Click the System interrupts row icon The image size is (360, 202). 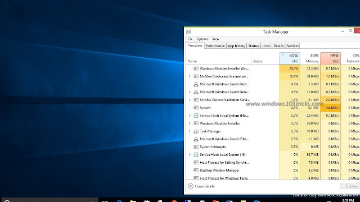point(196,147)
